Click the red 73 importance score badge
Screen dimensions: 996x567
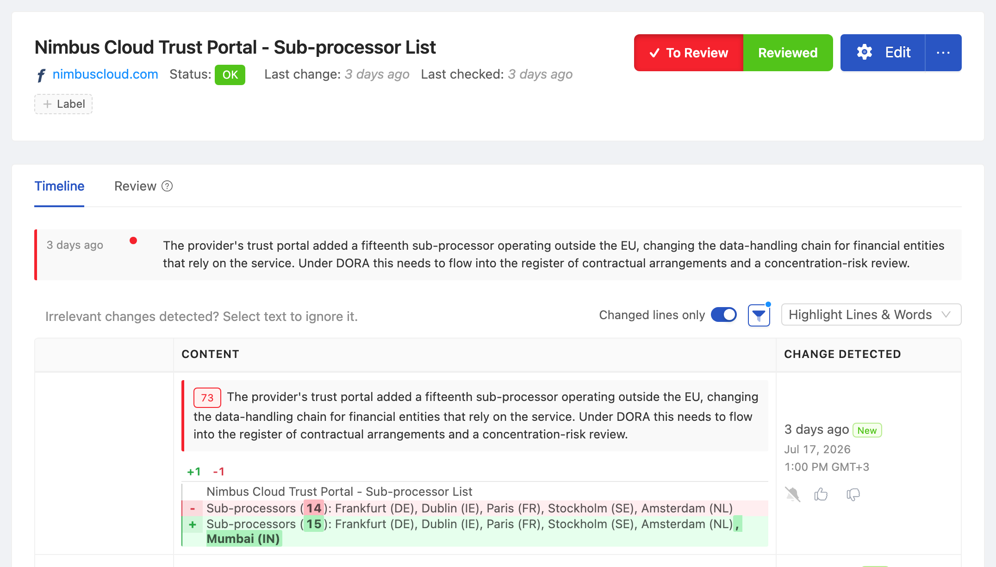207,398
